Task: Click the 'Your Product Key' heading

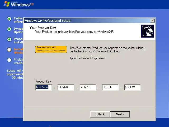Action: [x=43, y=28]
